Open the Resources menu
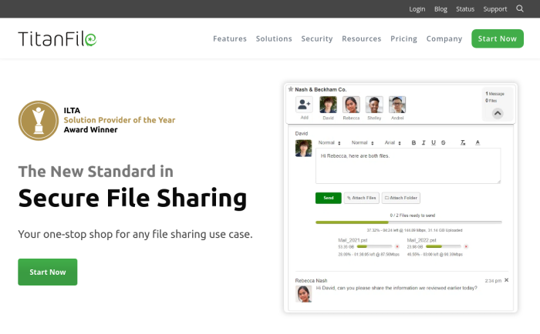This screenshot has width=540, height=334. point(361,38)
